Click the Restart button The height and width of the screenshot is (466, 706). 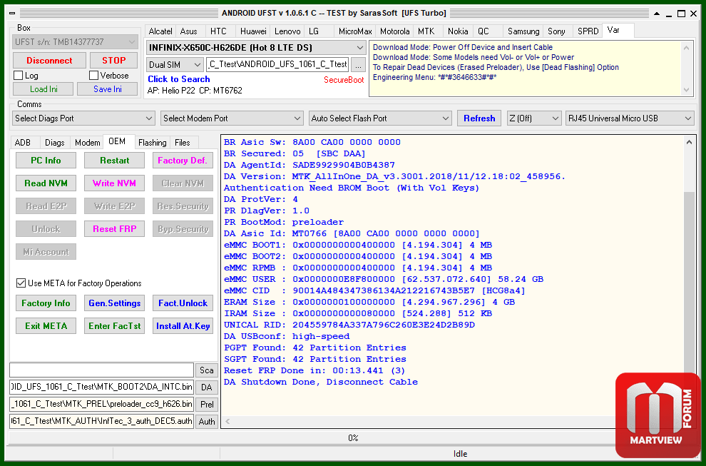[x=114, y=161]
